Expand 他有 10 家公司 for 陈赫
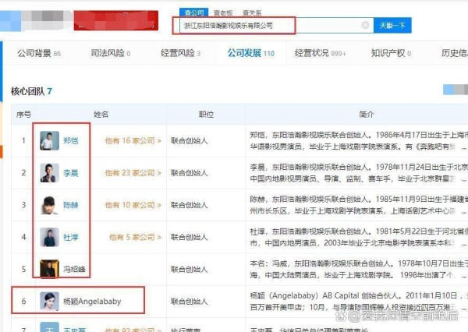Viewport: 468px width, 332px height. (x=133, y=205)
